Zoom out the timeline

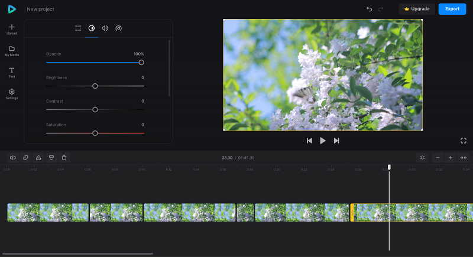point(438,158)
